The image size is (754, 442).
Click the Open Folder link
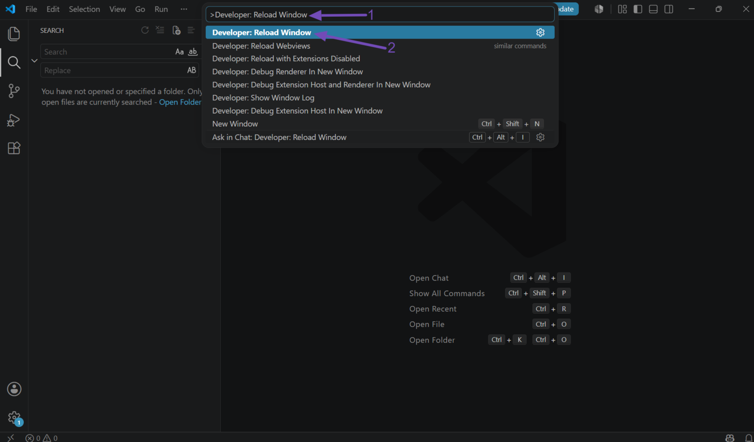pyautogui.click(x=180, y=102)
